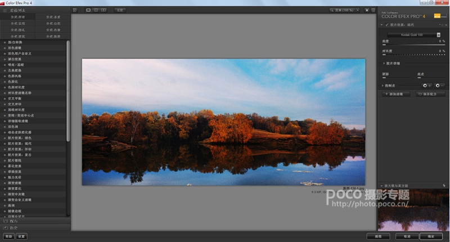
Task: Select the 分类.所有 category tab
Action: 17,17
